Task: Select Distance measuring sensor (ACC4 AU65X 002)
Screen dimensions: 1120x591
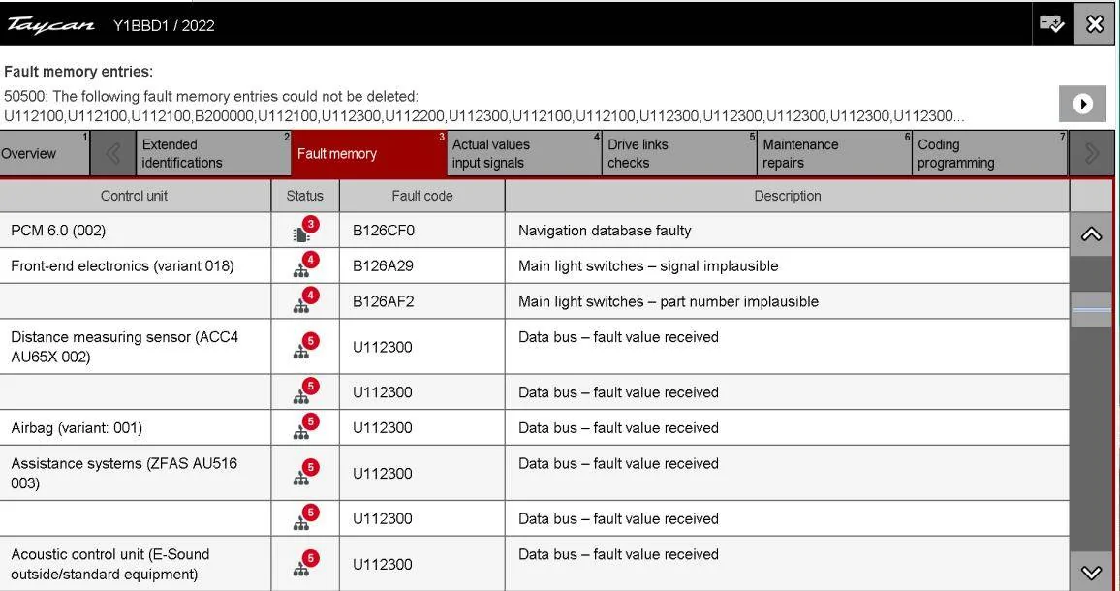Action: point(124,347)
